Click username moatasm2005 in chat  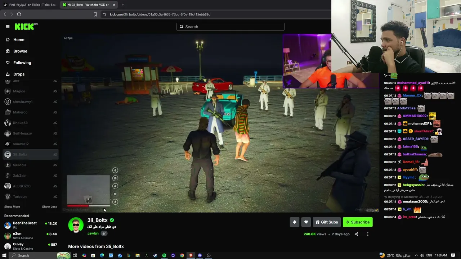click(x=415, y=202)
